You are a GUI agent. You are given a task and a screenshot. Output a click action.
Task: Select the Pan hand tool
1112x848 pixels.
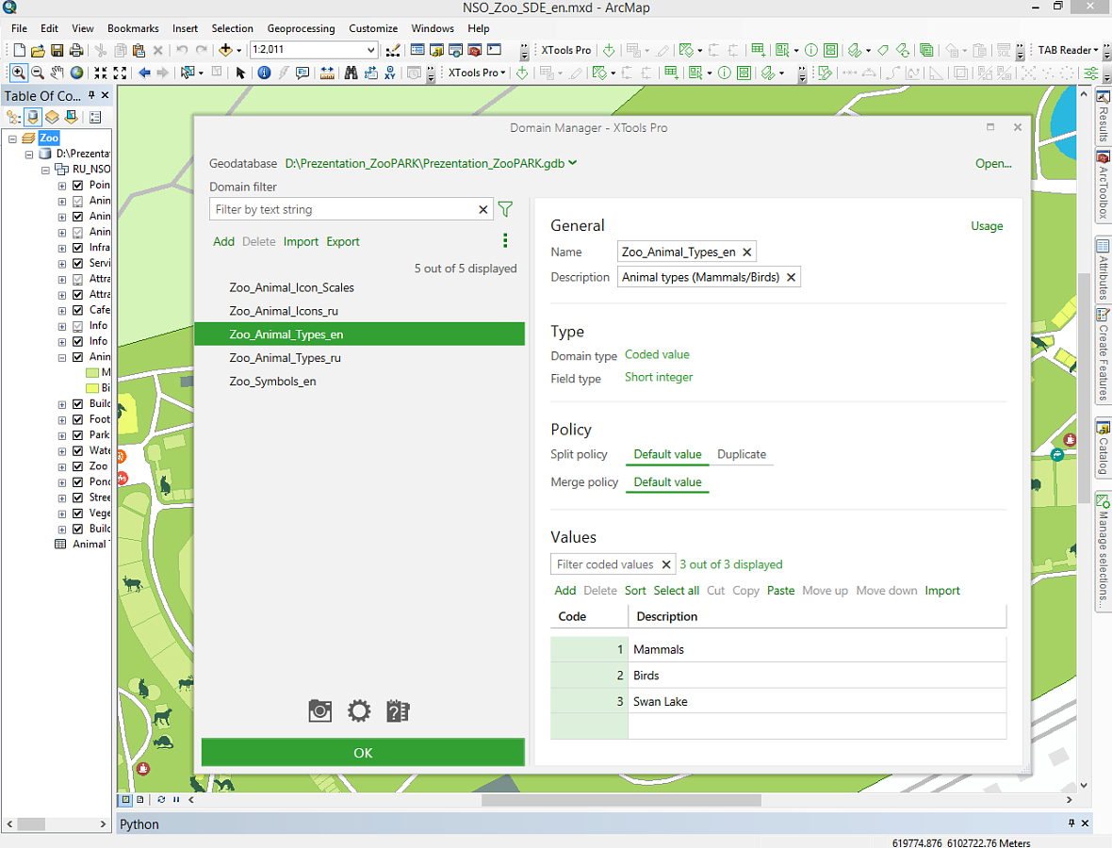coord(57,73)
